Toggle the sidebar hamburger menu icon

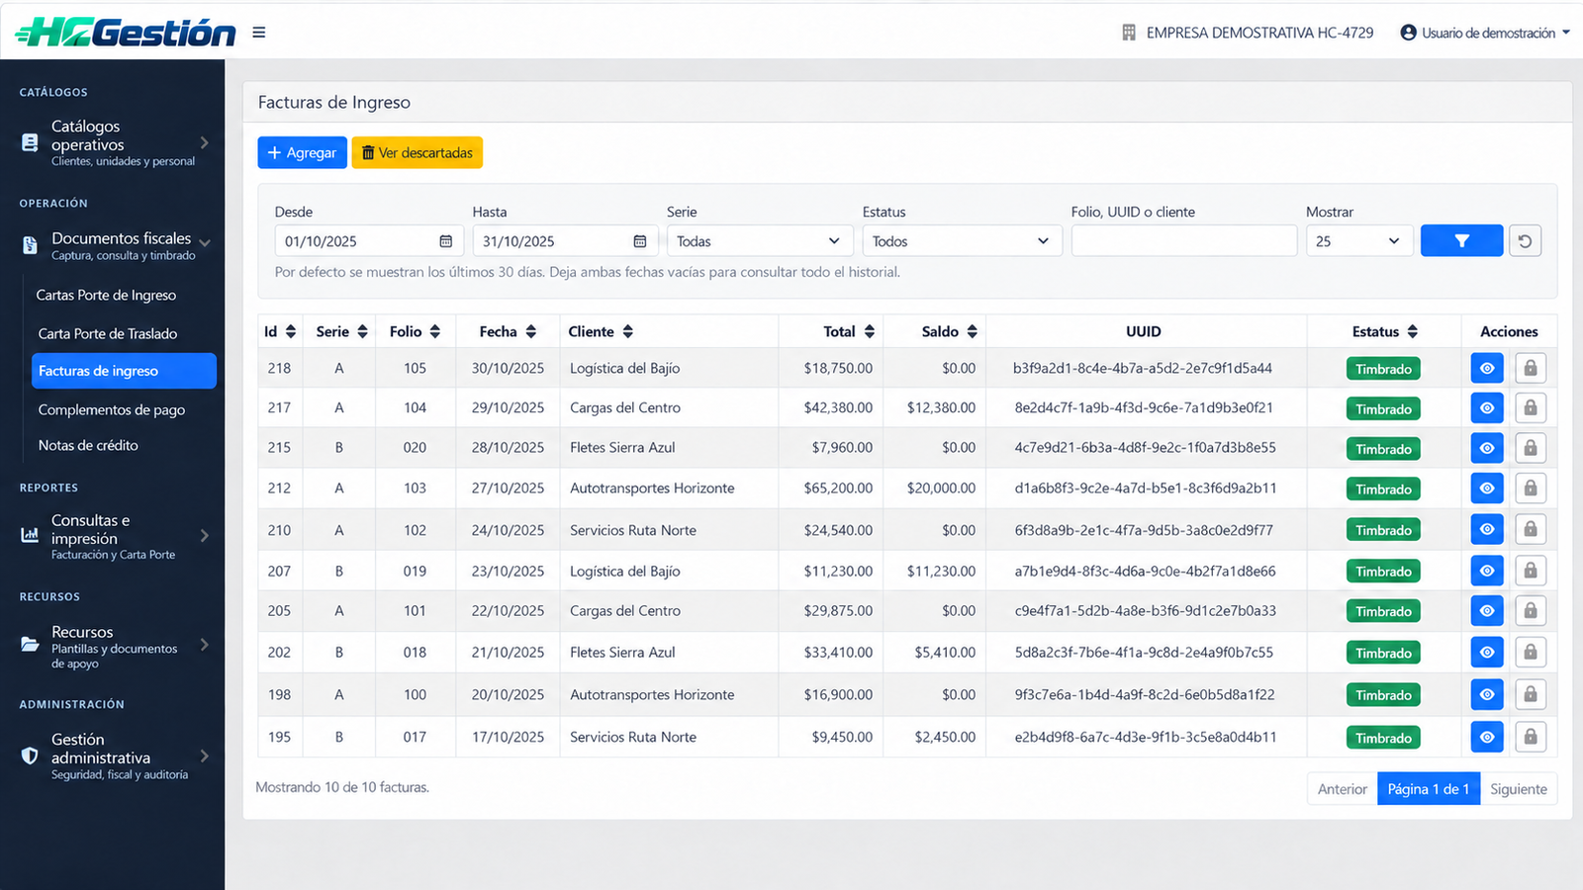tap(259, 33)
